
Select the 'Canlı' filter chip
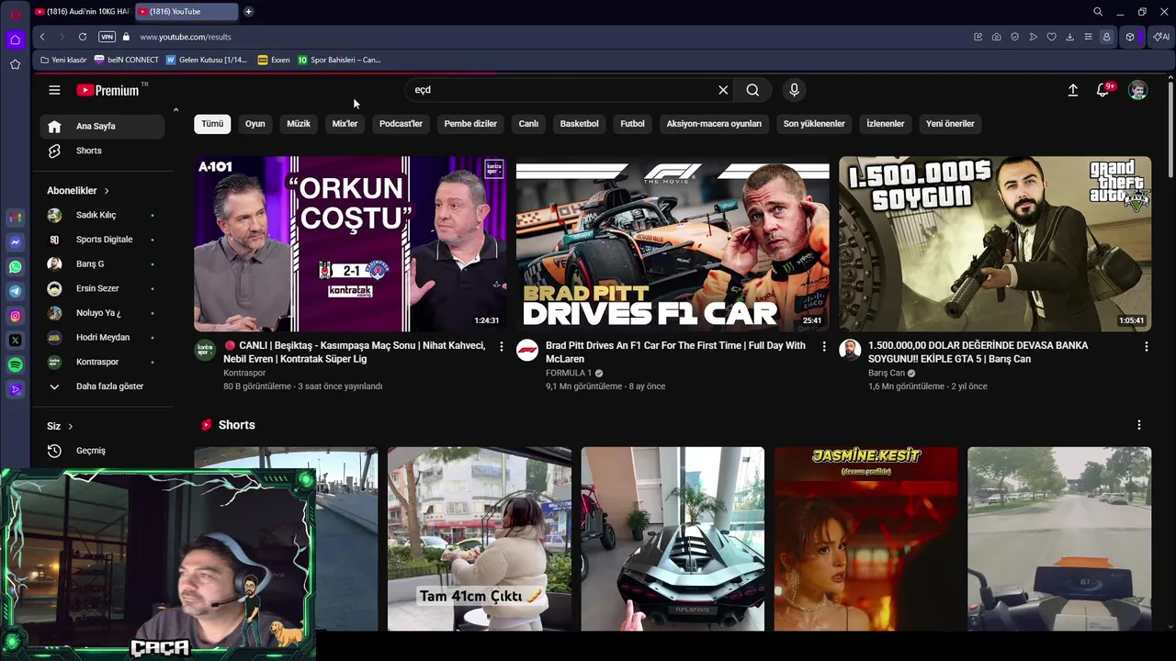point(528,124)
